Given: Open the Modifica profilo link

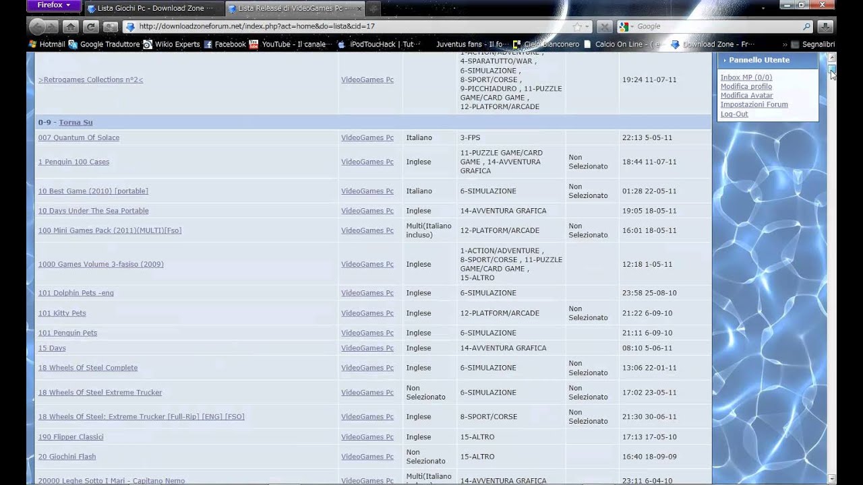Looking at the screenshot, I should pos(746,86).
